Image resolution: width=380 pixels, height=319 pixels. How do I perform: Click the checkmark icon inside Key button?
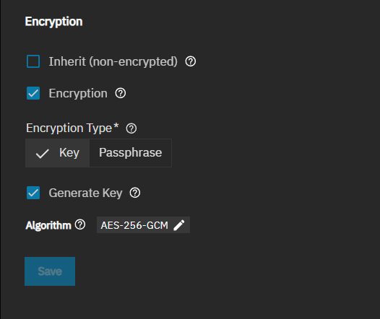(43, 153)
